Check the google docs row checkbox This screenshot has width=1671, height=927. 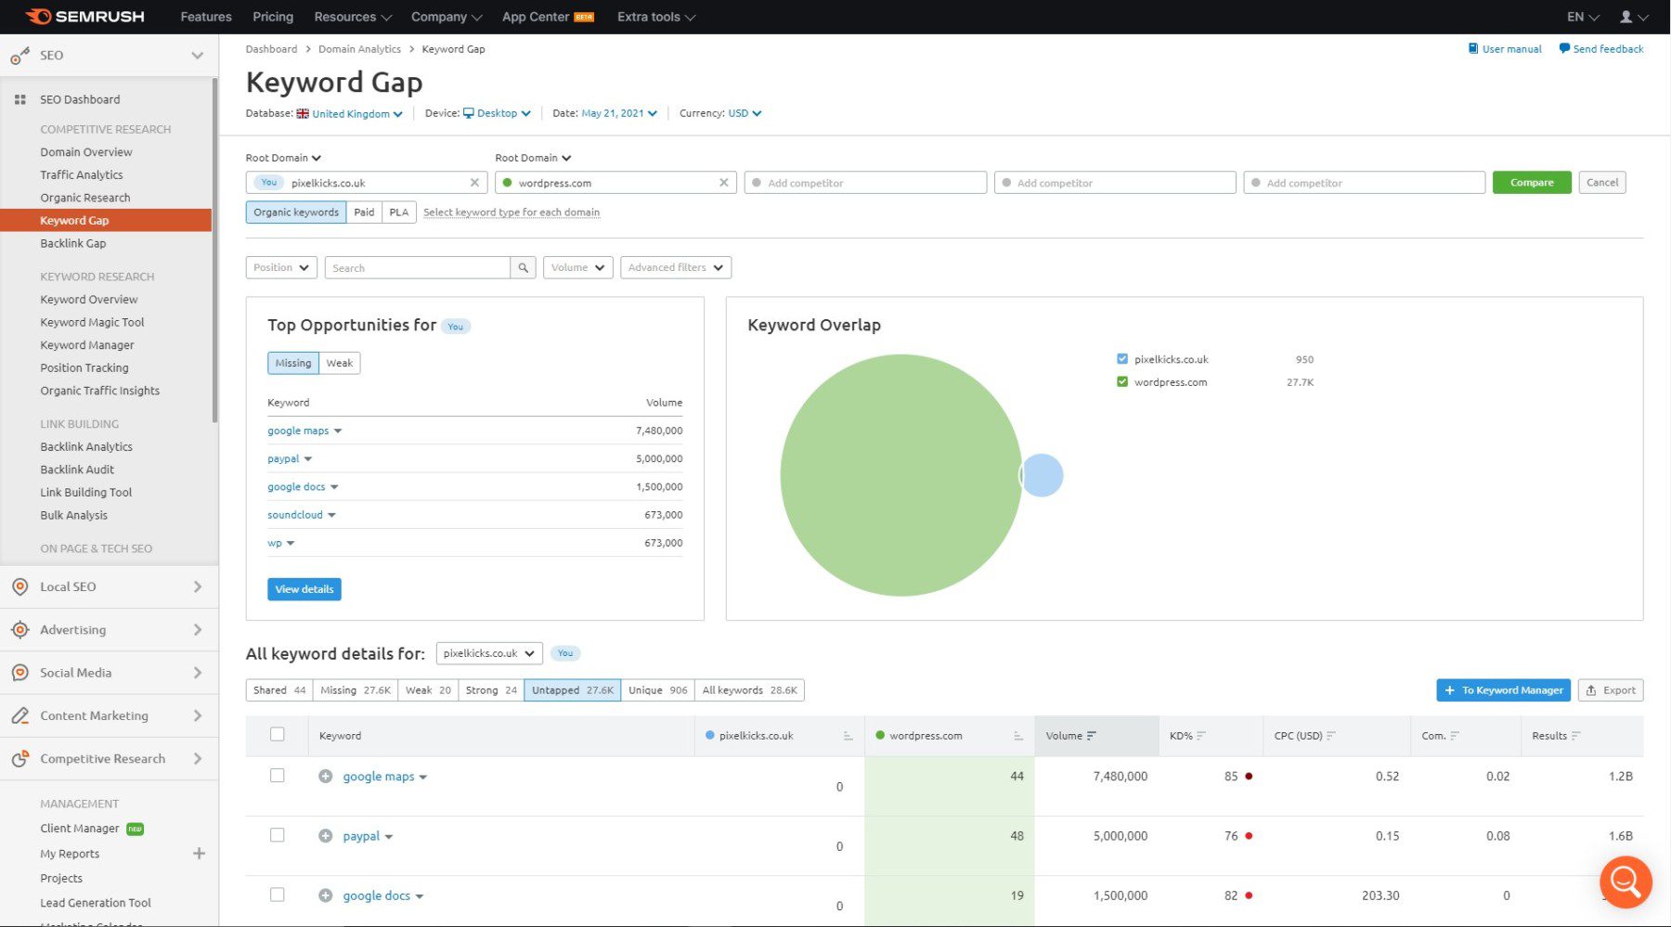pyautogui.click(x=277, y=895)
